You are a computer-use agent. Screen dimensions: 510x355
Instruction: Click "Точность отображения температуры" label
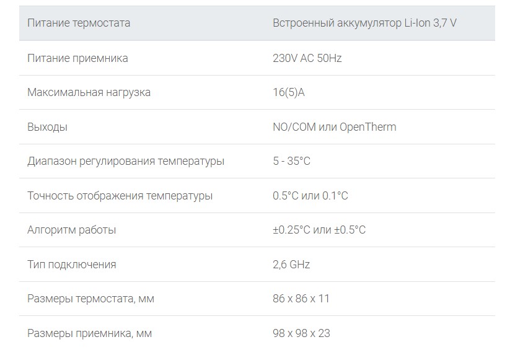point(120,196)
